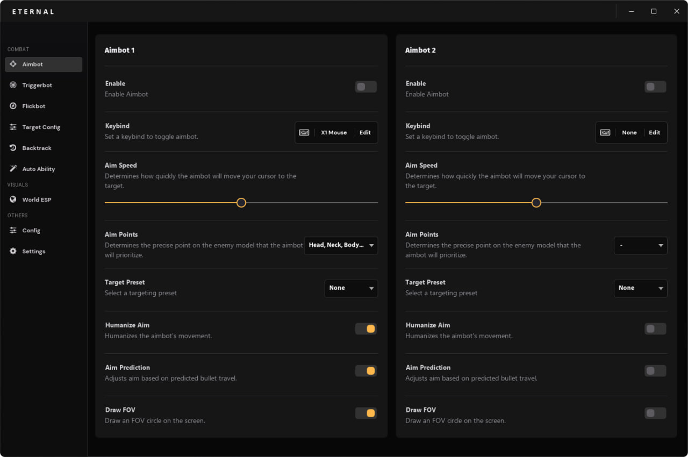Click Edit for the Aimbot 2 keybind
This screenshot has height=457, width=688.
[x=654, y=132]
